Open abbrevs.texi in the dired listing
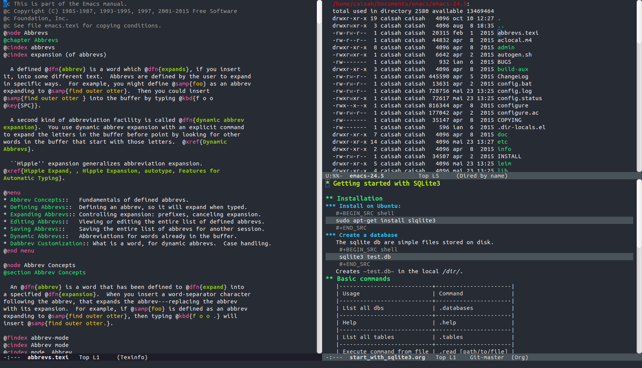 click(518, 33)
